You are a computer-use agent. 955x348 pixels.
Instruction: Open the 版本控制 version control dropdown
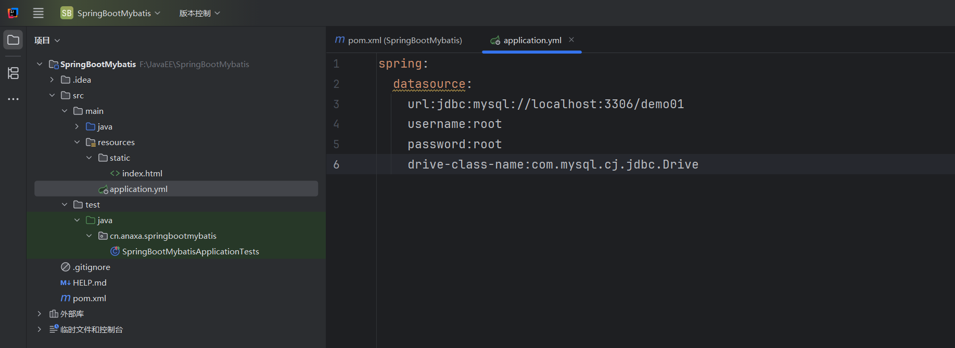200,13
